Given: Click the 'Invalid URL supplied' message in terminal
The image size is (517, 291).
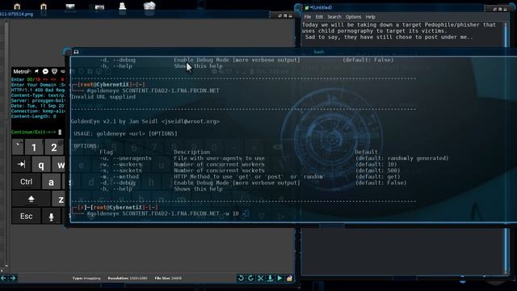Looking at the screenshot, I should click(x=103, y=97).
